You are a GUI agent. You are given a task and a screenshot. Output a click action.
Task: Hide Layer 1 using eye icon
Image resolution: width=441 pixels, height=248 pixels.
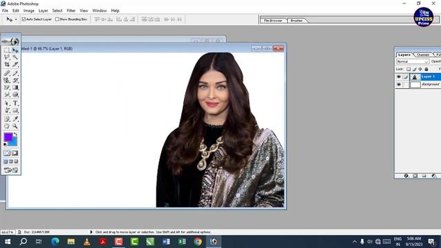(x=399, y=76)
